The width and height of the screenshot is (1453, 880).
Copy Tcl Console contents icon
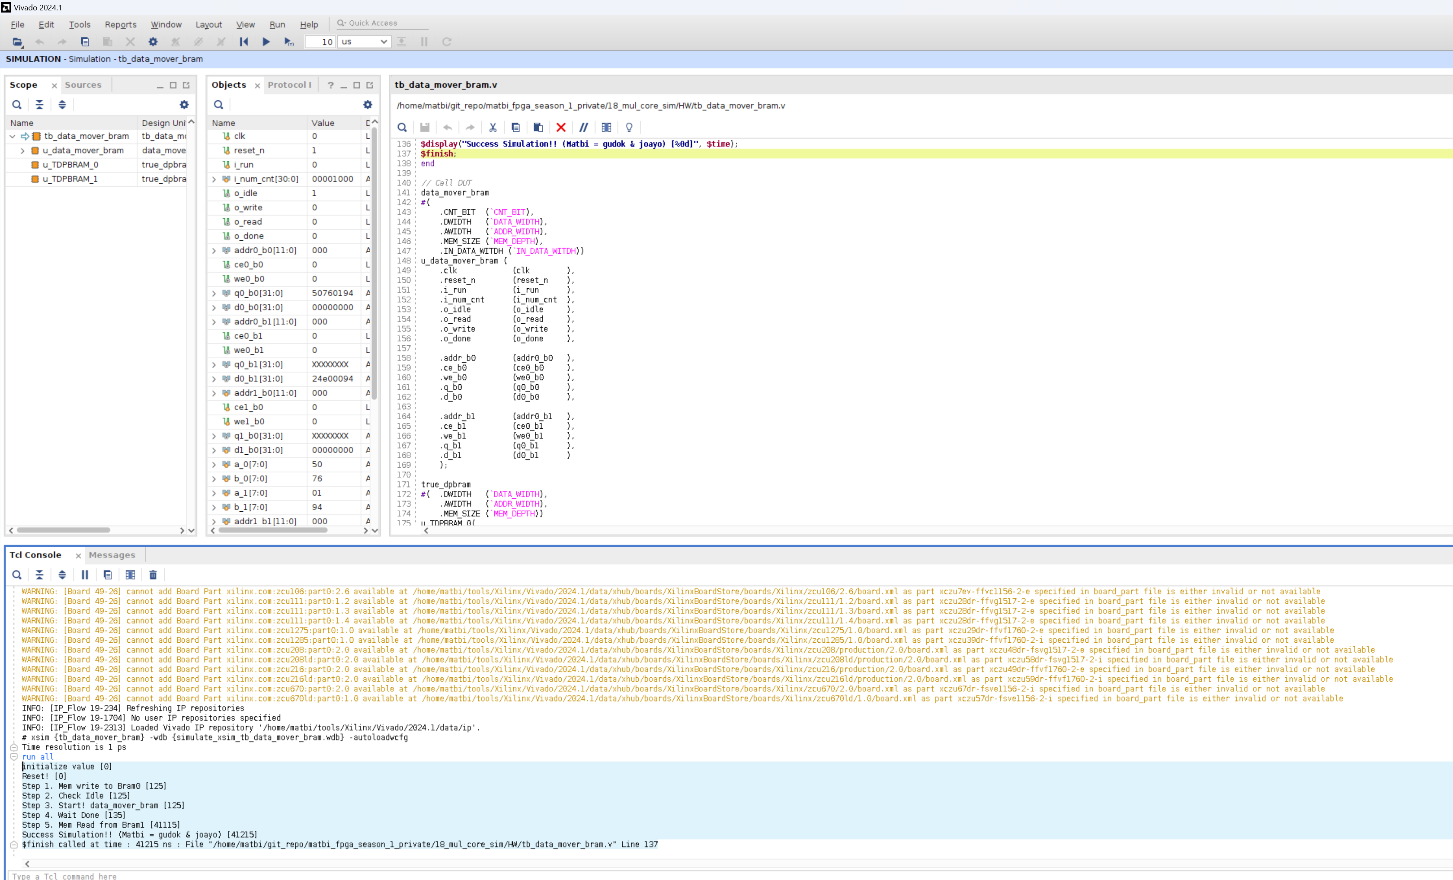107,575
